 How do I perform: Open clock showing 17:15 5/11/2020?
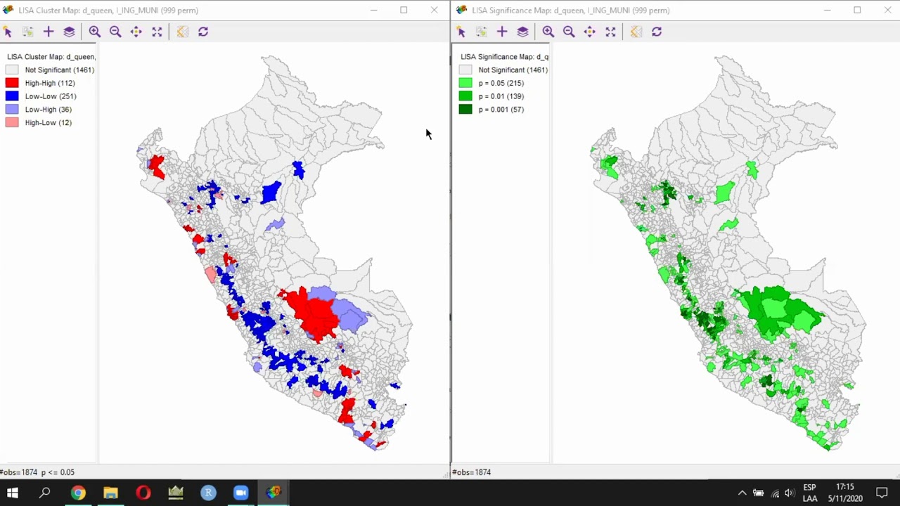[x=845, y=493]
